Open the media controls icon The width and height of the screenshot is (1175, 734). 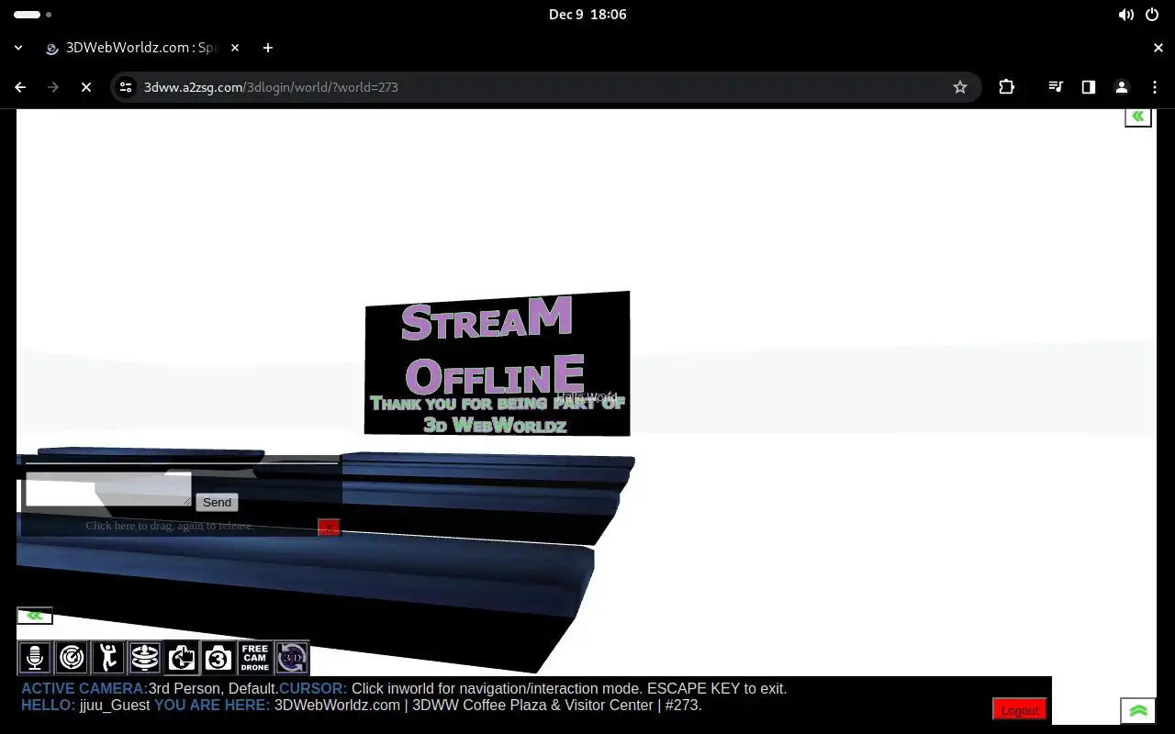[1056, 87]
